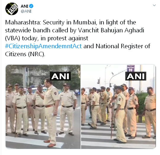Click ANI watermark on left photo

pos(60,76)
